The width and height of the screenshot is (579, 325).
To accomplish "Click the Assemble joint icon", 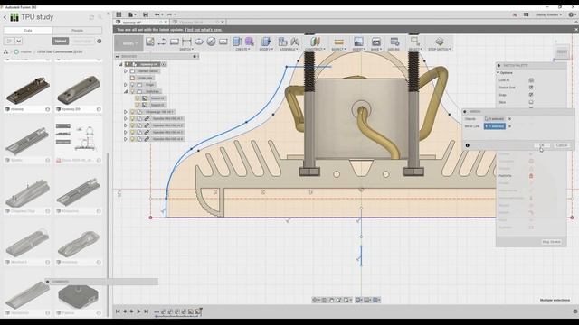I will [295, 42].
